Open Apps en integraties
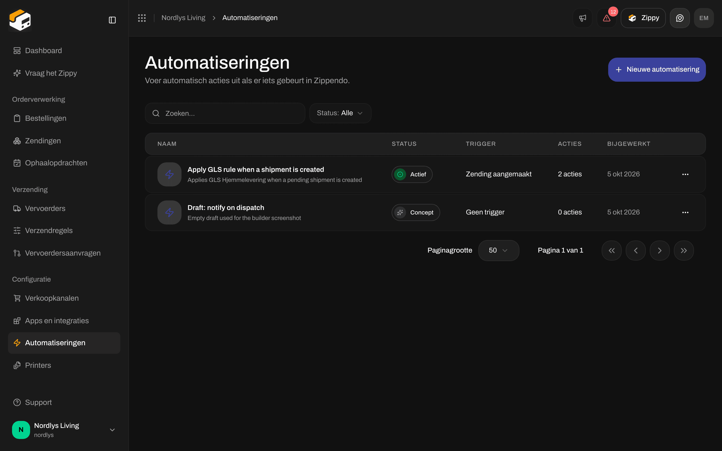 click(64, 321)
